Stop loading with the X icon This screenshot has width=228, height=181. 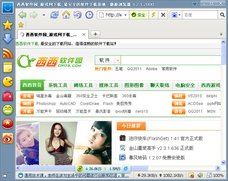pos(163,15)
